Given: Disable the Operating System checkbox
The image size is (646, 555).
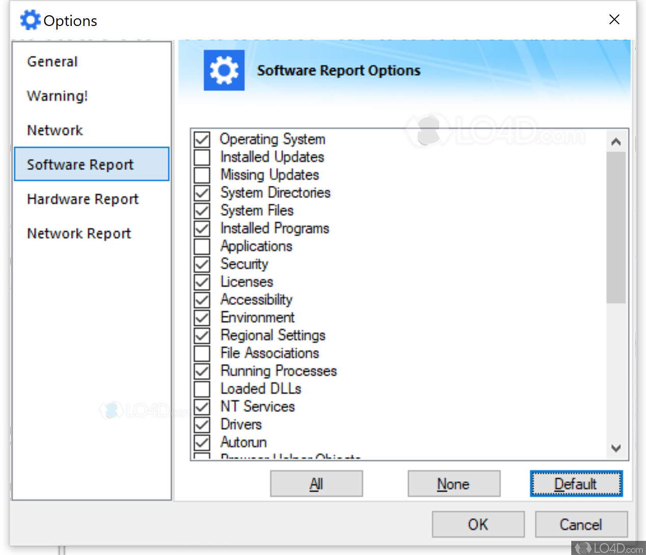Looking at the screenshot, I should pyautogui.click(x=202, y=139).
